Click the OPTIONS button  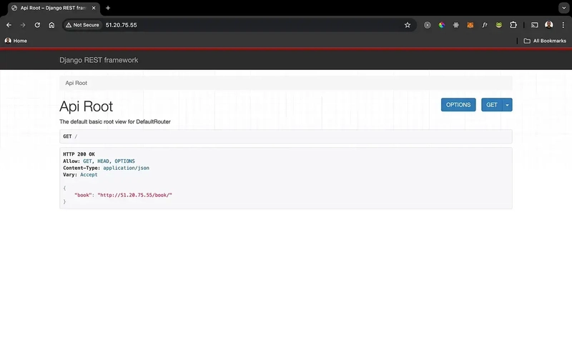pos(458,105)
